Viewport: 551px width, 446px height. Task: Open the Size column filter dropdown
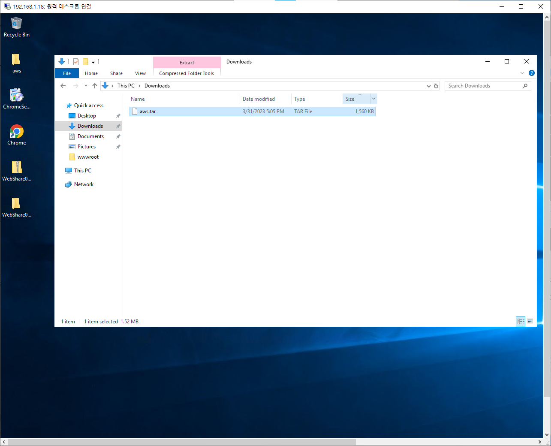pos(373,99)
